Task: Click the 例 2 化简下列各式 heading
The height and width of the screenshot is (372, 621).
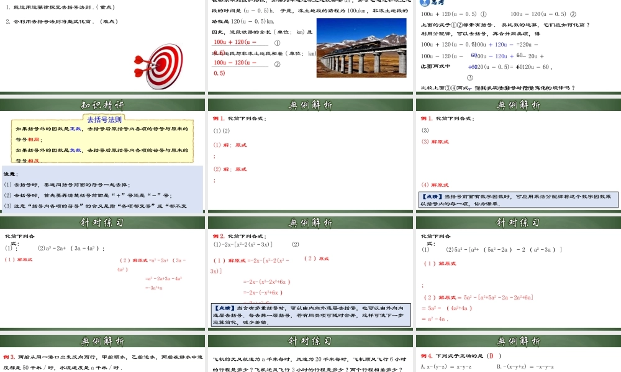Action: pyautogui.click(x=240, y=236)
